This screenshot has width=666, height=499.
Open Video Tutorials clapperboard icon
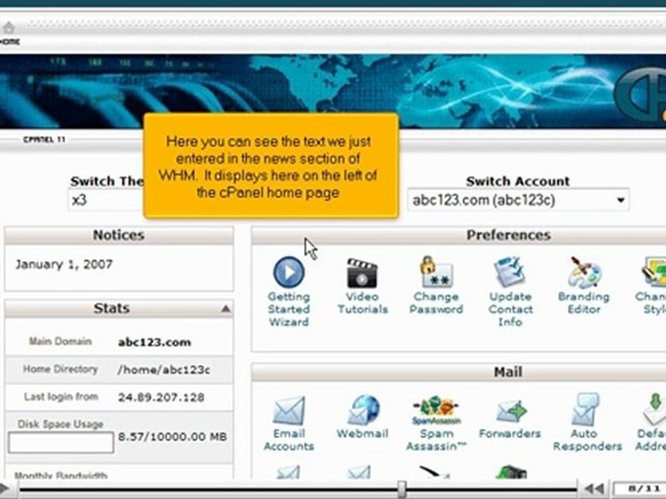pyautogui.click(x=362, y=273)
